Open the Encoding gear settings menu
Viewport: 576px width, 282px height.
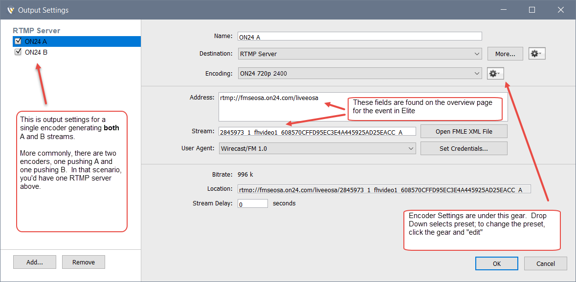pyautogui.click(x=495, y=74)
